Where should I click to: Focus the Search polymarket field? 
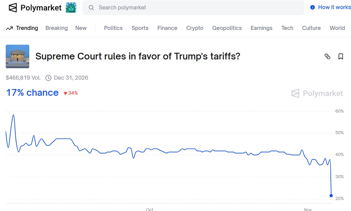click(195, 7)
